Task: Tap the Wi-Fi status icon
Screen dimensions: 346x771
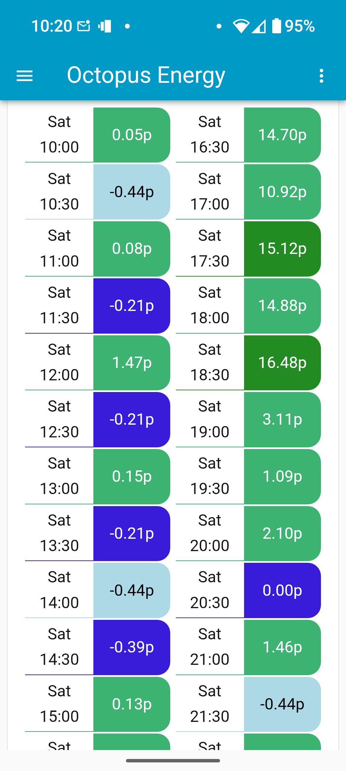Action: tap(241, 26)
